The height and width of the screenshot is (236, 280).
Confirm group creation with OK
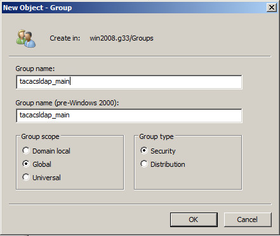coord(194,220)
